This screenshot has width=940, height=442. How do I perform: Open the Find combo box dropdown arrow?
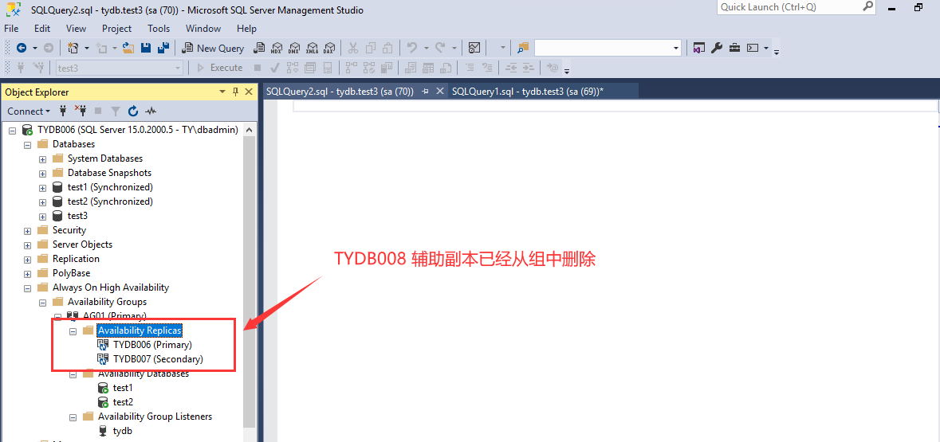click(676, 48)
